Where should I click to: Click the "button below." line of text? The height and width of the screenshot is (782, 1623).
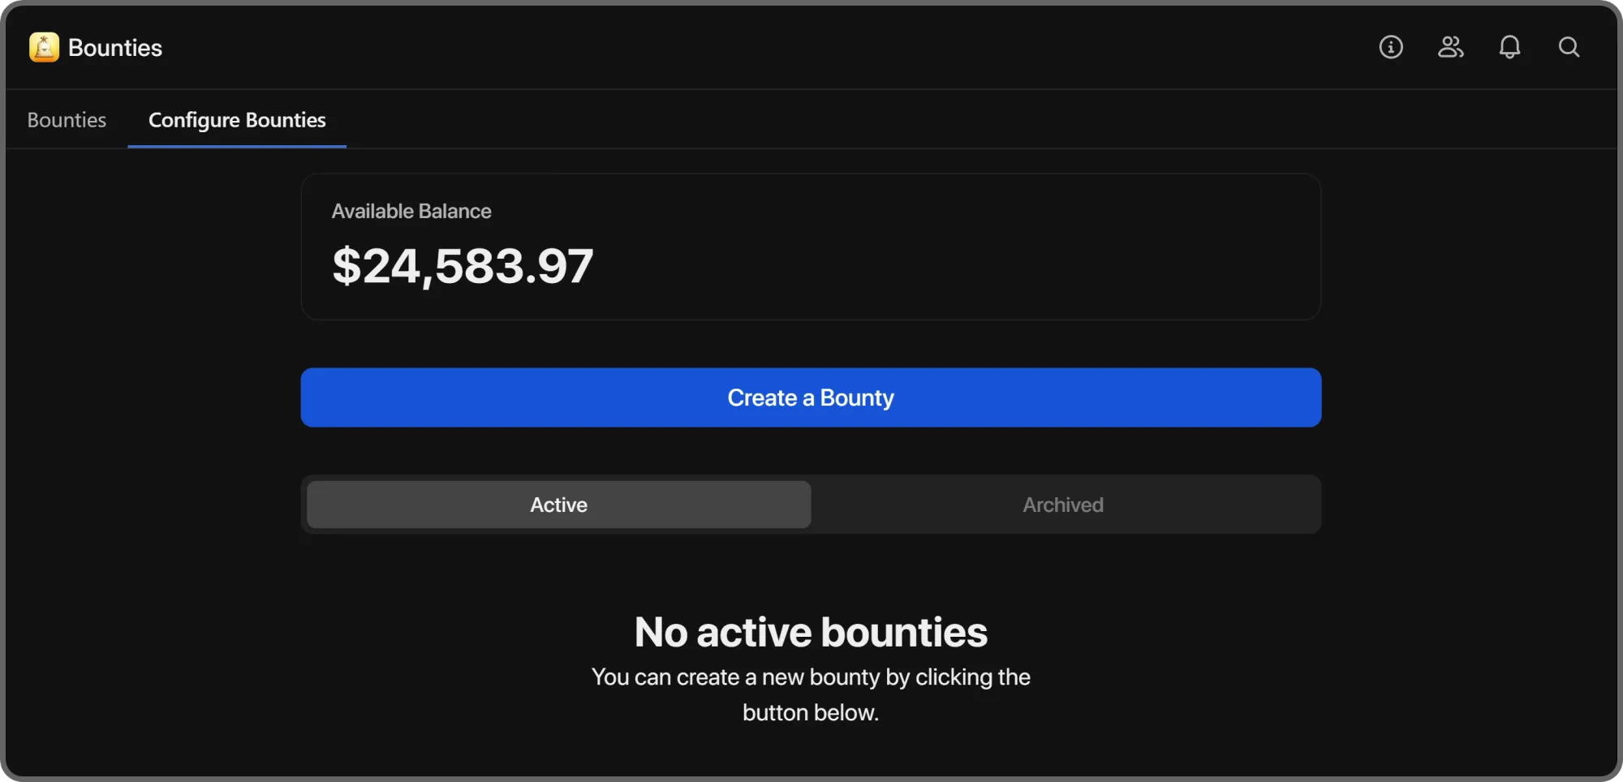click(811, 712)
